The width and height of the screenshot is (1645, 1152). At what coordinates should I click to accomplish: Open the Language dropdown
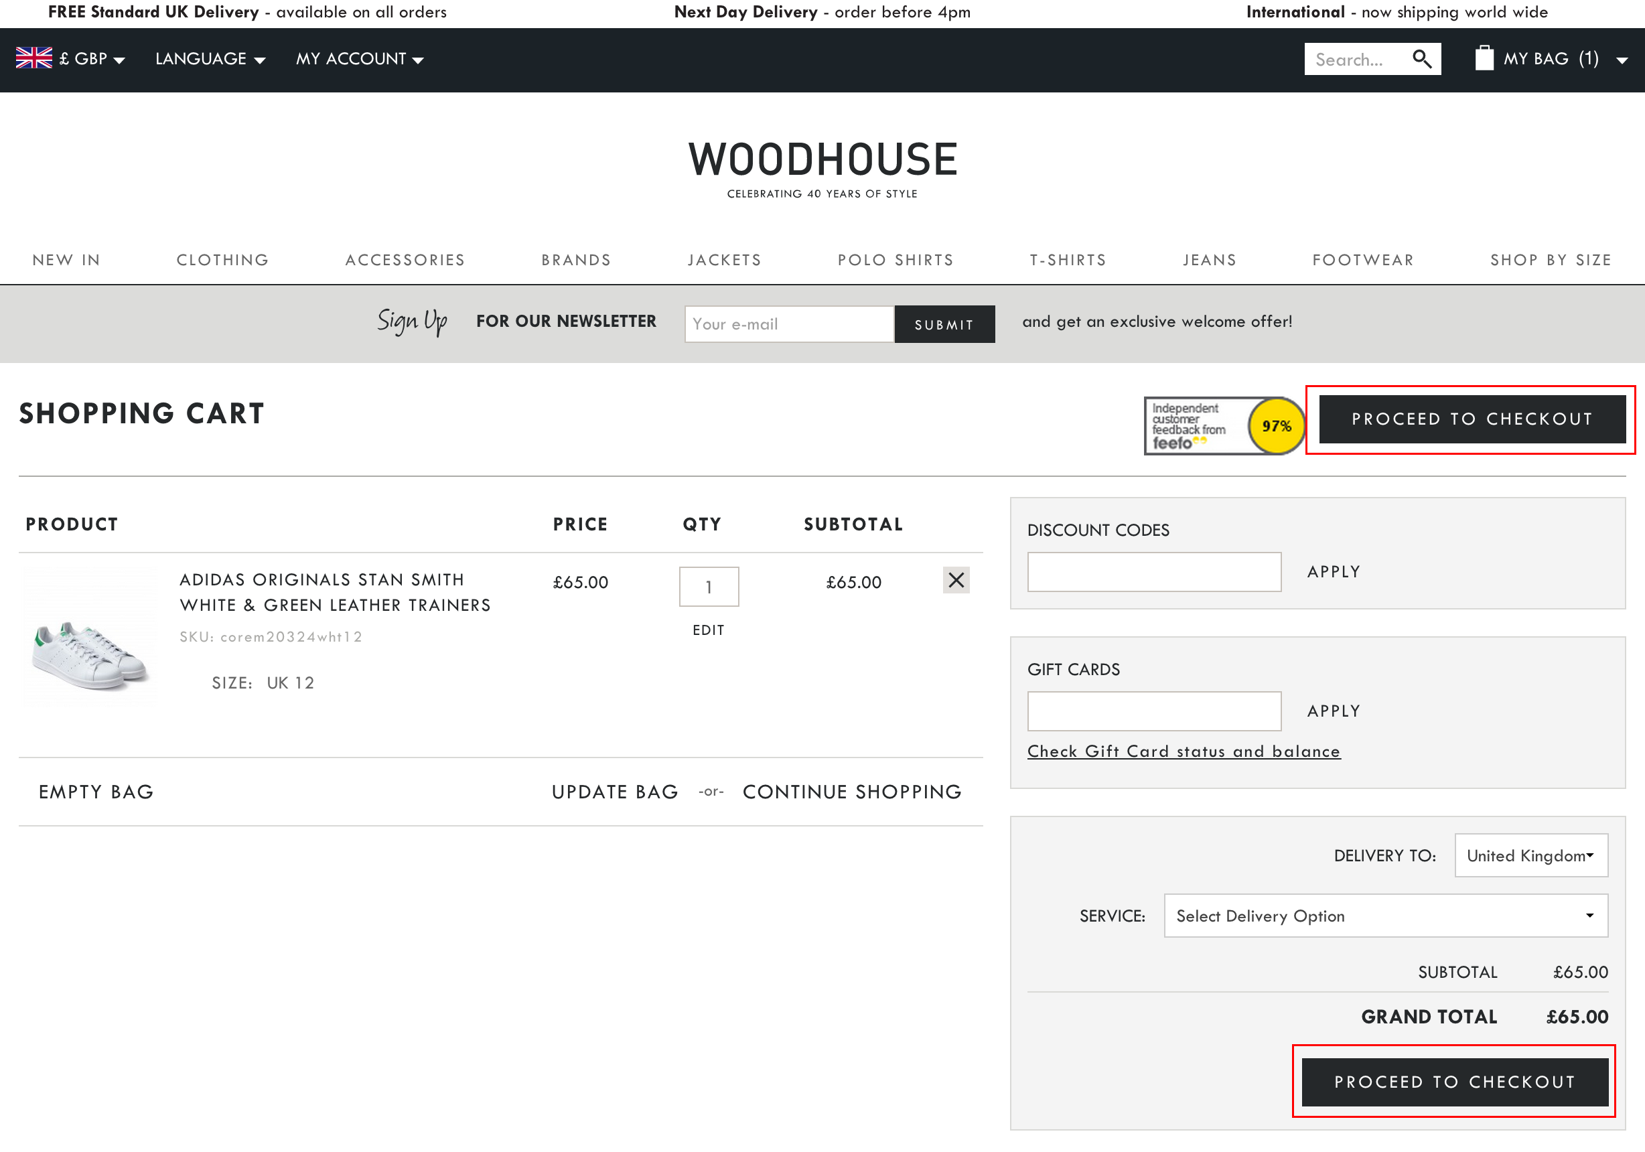click(x=210, y=59)
